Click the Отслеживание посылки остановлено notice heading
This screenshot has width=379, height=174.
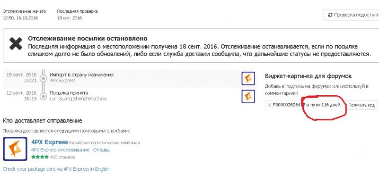[88, 39]
